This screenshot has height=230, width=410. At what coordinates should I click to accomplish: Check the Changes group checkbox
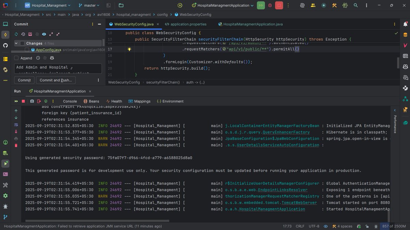[x=22, y=43]
